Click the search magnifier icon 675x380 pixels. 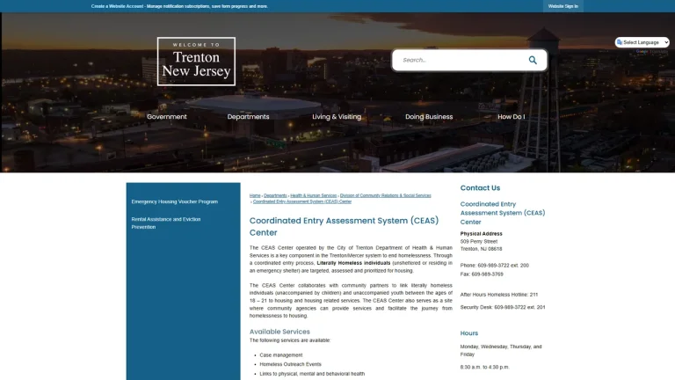tap(533, 60)
